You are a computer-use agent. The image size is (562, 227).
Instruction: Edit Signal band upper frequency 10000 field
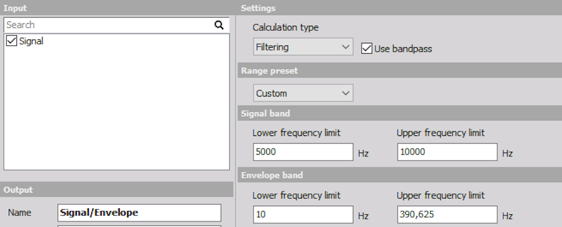tap(447, 152)
